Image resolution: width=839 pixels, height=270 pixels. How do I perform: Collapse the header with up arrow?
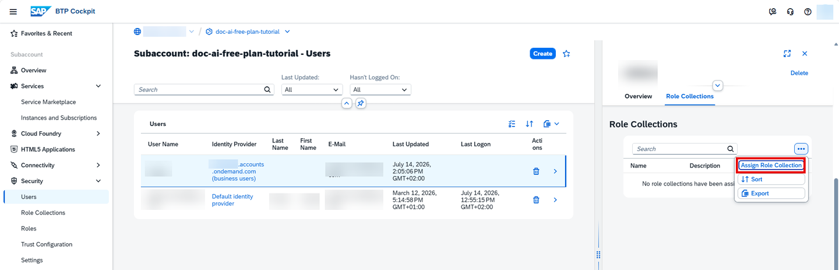[347, 103]
